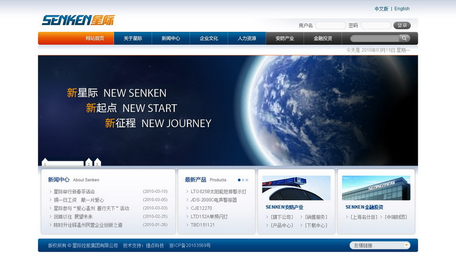
Task: Click the 浙ICP备20103569号 link
Action: tap(189, 246)
